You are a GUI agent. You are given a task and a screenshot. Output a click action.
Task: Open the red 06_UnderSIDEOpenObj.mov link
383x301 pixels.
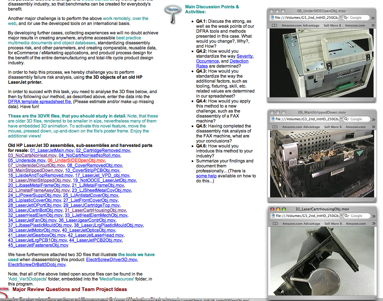76,160
